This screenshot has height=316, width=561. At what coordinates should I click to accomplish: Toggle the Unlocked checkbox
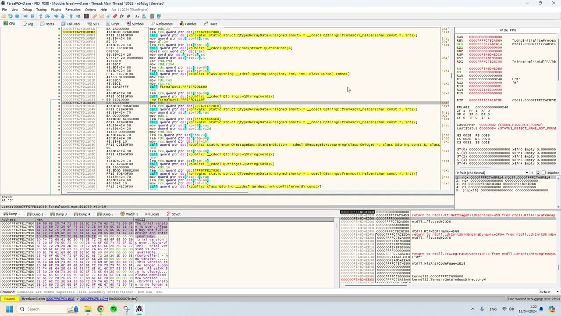tap(543, 173)
